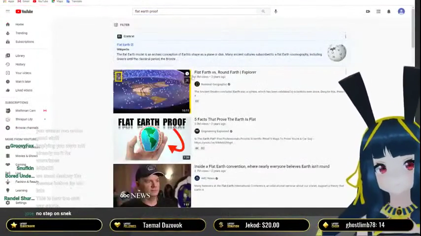Open the context panel three-dot menu
421x236 pixels.
[346, 36]
